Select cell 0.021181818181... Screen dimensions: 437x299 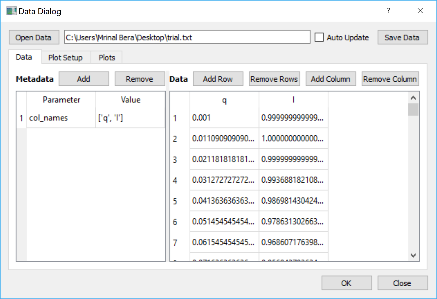pos(224,159)
